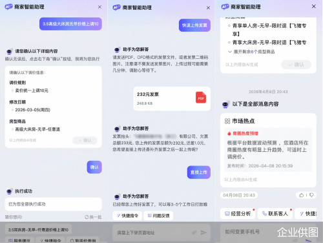Click the AI logo in middle panel header
The width and height of the screenshot is (323, 243).
116,8
